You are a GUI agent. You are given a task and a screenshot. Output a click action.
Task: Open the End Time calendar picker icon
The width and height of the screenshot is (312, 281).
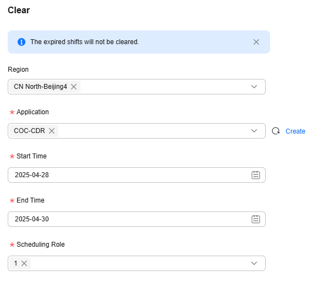pyautogui.click(x=256, y=219)
